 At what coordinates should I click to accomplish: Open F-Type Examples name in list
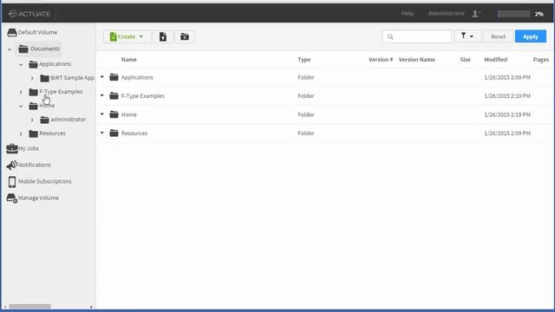pyautogui.click(x=142, y=96)
